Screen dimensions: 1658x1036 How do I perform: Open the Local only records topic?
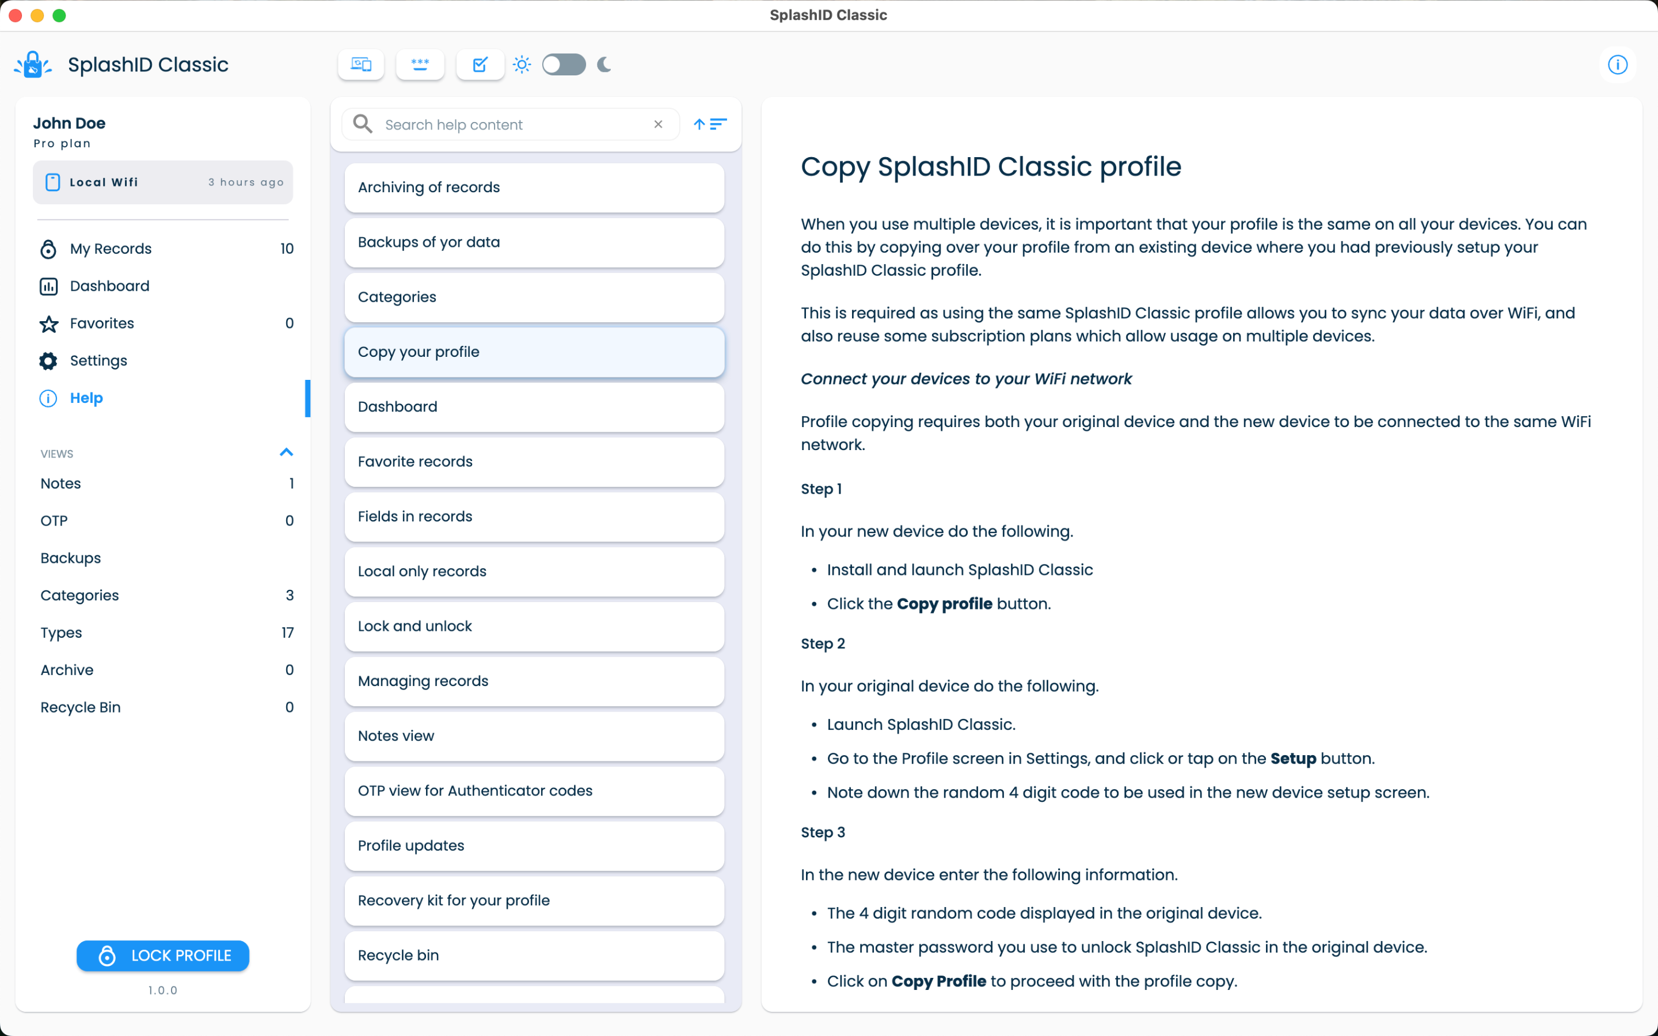click(534, 572)
